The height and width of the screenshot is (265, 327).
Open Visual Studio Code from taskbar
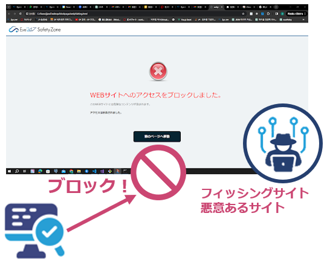[x=94, y=171]
